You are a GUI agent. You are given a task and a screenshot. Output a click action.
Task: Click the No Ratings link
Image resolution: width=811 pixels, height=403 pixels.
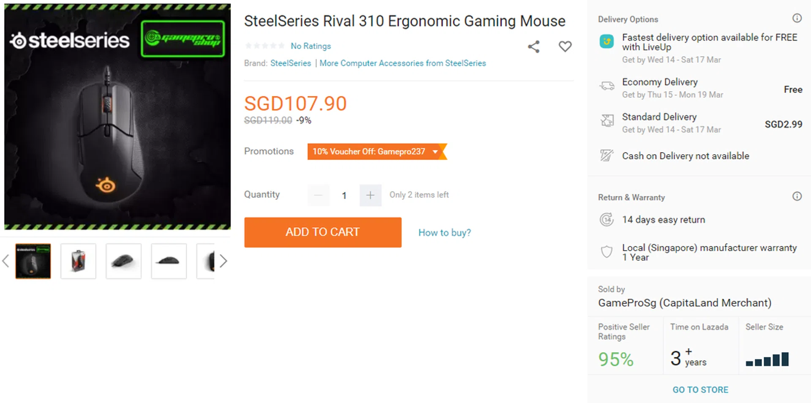coord(310,46)
